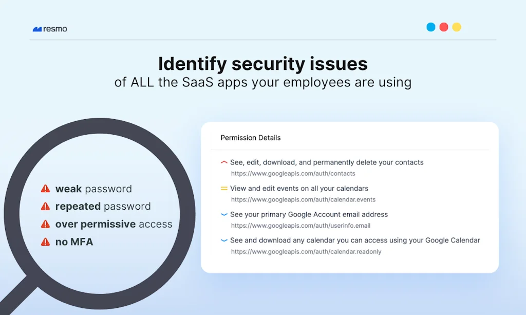The width and height of the screenshot is (526, 315).
Task: Click the yellow medium-risk icon for calendar events
Action: [x=224, y=189]
